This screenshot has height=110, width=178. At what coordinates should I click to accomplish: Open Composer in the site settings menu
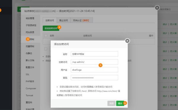(31, 88)
